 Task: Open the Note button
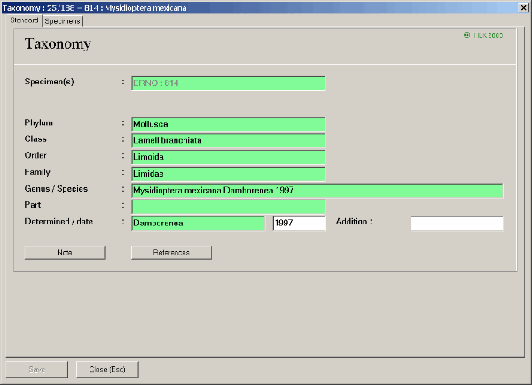[x=65, y=253]
